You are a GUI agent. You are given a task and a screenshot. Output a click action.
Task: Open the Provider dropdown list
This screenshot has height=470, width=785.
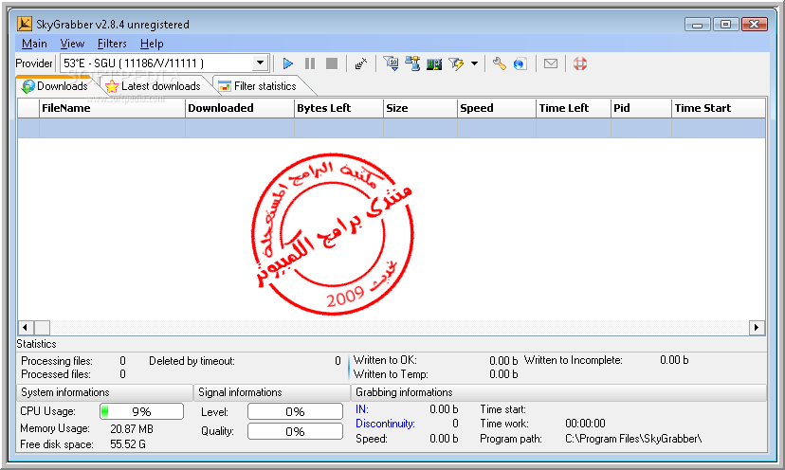tap(260, 63)
